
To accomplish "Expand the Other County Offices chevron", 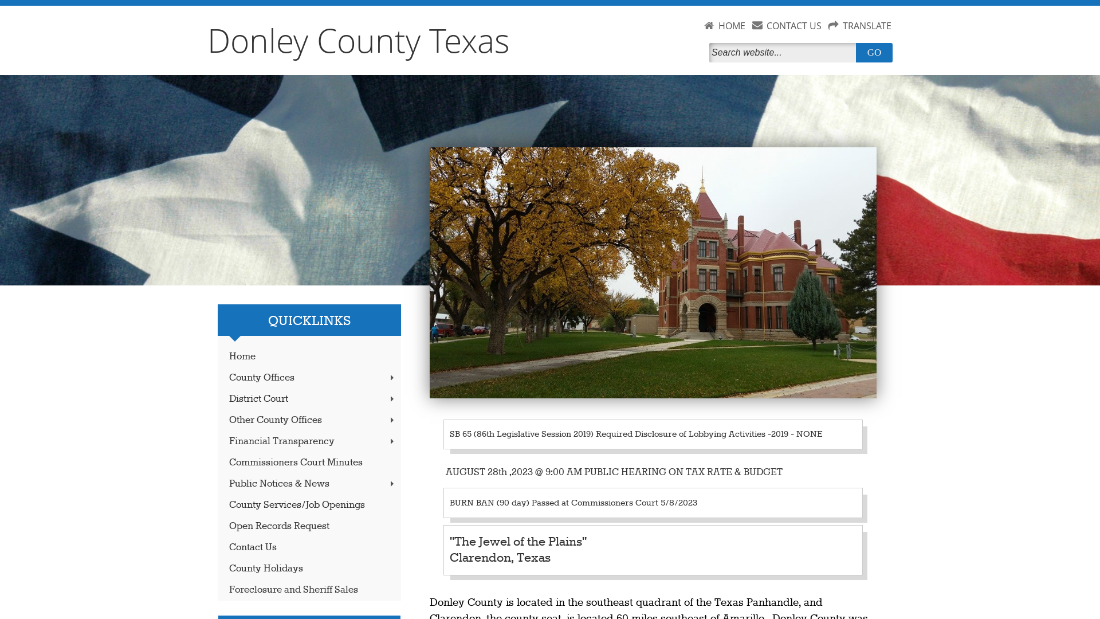I will point(391,420).
